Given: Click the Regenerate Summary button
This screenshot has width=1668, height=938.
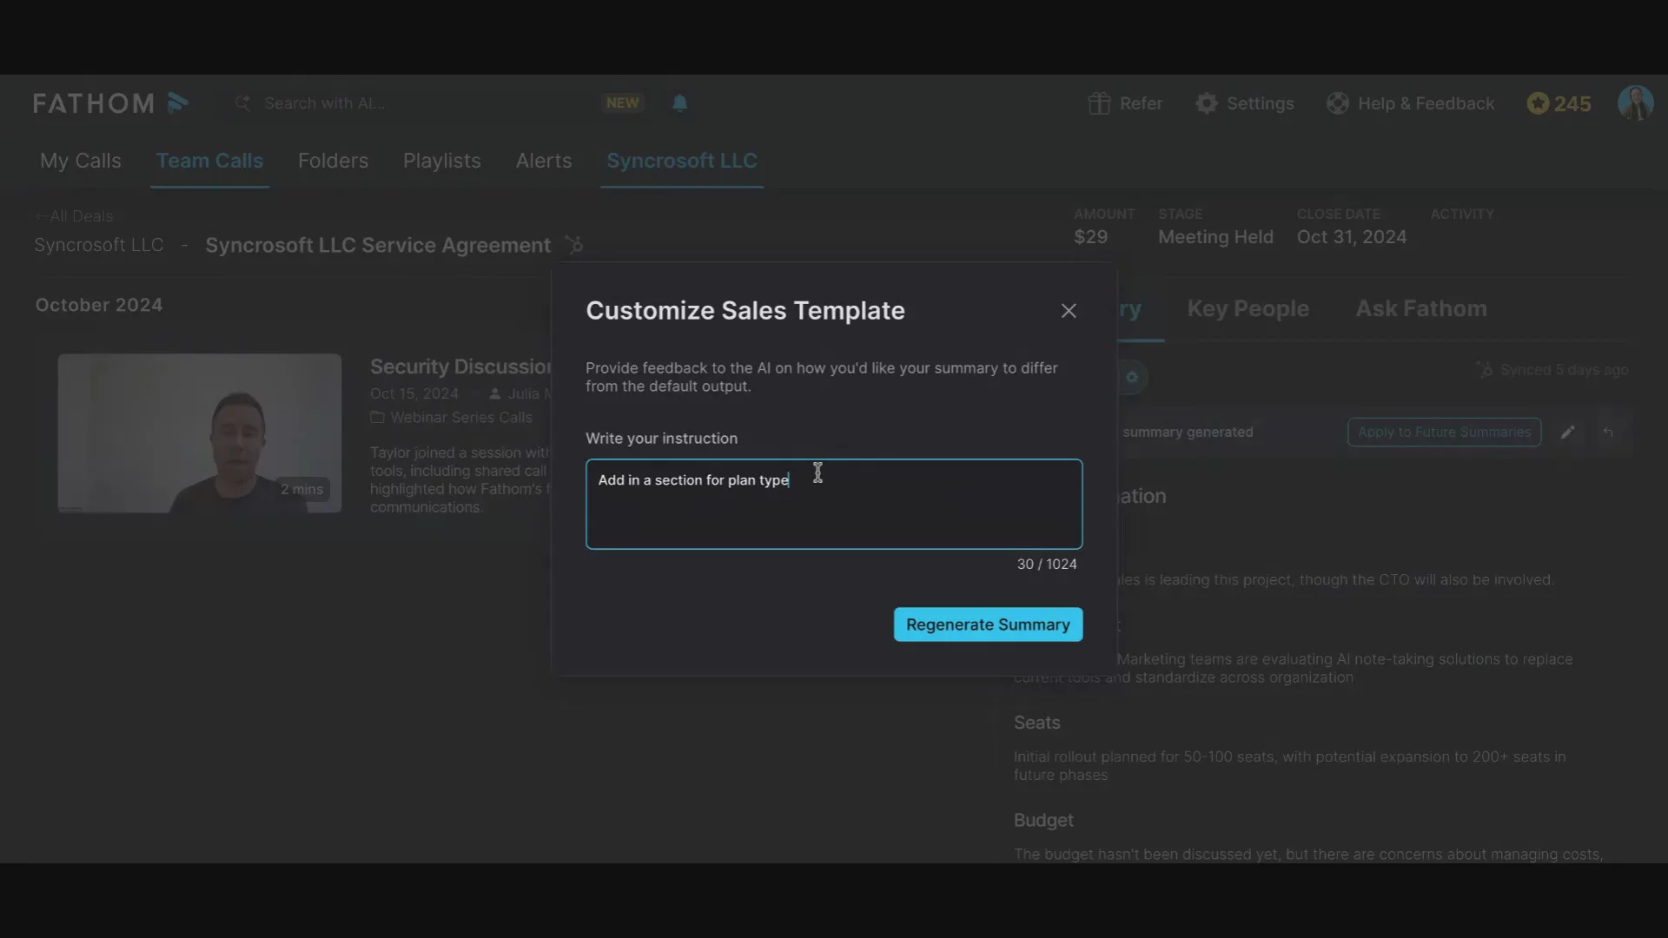Looking at the screenshot, I should tap(988, 624).
